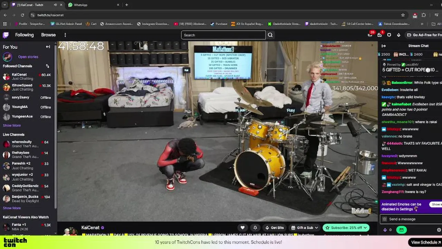Image resolution: width=442 pixels, height=249 pixels.
Task: Click the Go Ad-Free button
Action: tap(424, 35)
